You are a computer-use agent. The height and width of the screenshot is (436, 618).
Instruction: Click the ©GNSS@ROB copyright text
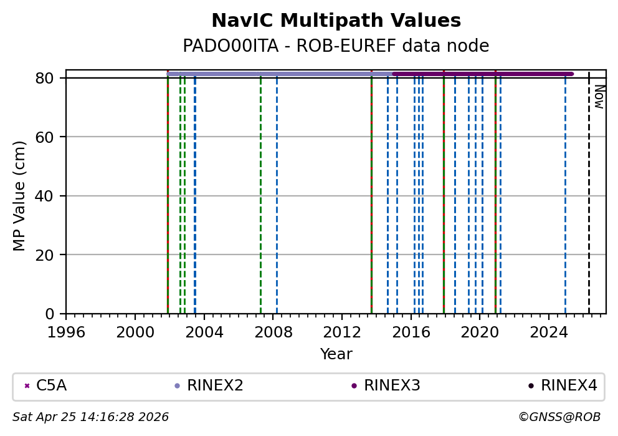(x=559, y=417)
